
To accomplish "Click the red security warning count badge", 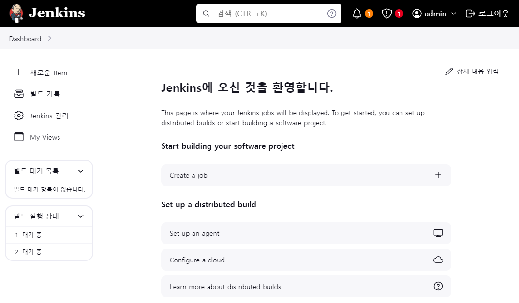I will [399, 14].
